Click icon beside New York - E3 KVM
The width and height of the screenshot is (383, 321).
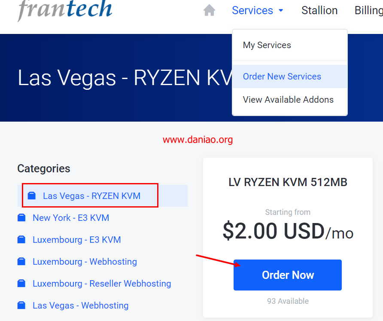pos(21,218)
